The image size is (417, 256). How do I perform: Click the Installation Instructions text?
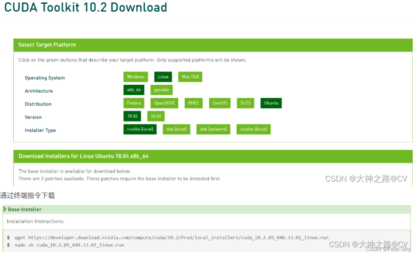(35, 221)
